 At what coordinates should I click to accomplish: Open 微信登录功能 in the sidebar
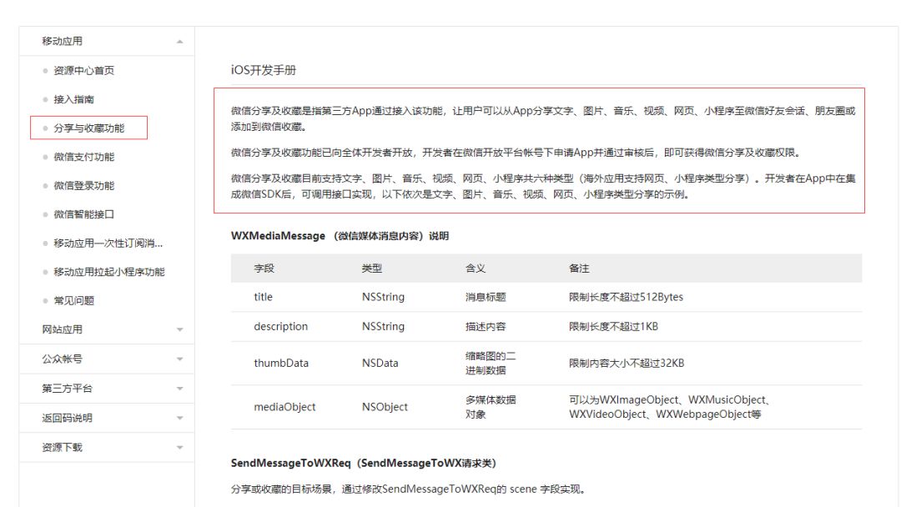point(84,185)
